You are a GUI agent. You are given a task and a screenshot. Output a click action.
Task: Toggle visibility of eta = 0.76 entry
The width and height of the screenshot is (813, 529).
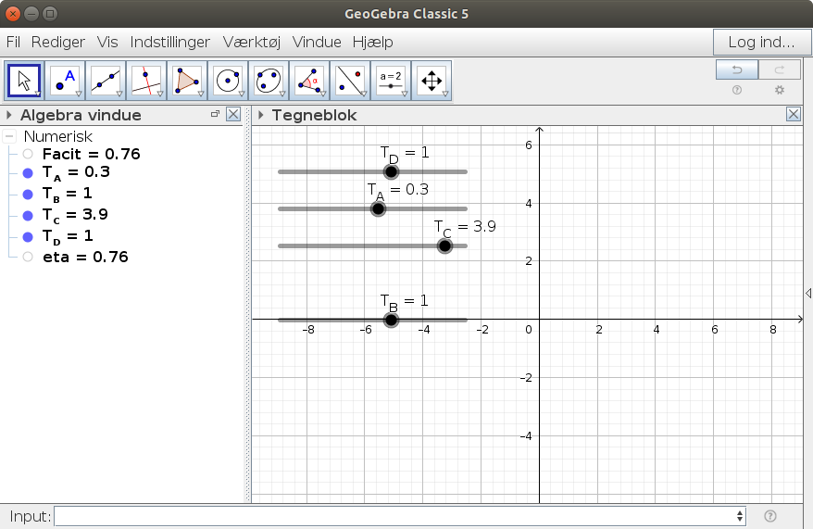(x=28, y=257)
